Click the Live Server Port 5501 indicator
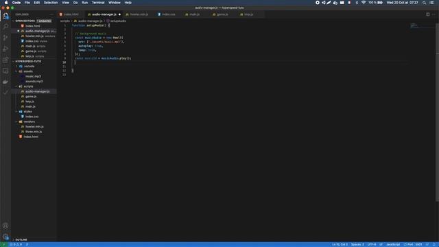The image size is (439, 247). [x=413, y=244]
